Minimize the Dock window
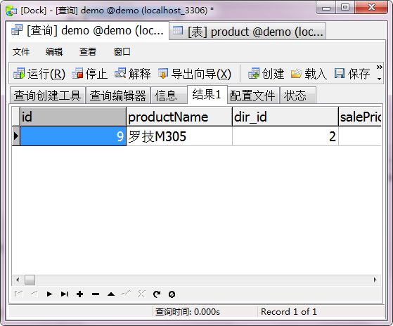This screenshot has height=326, width=393. (326, 8)
